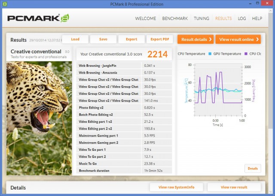
Task: Click the 141.0 ms value
Action: [151, 100]
